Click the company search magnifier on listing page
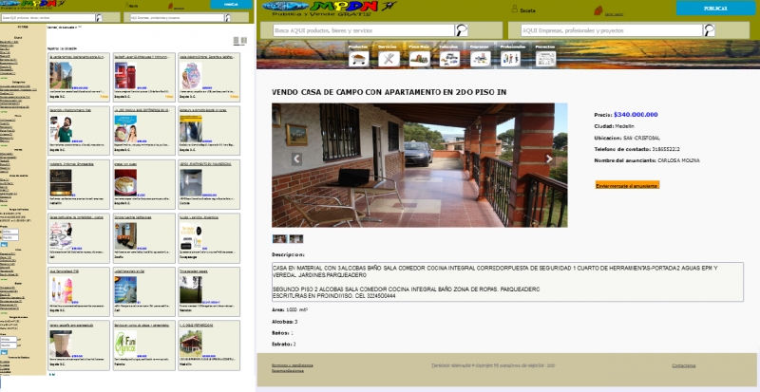 click(227, 17)
